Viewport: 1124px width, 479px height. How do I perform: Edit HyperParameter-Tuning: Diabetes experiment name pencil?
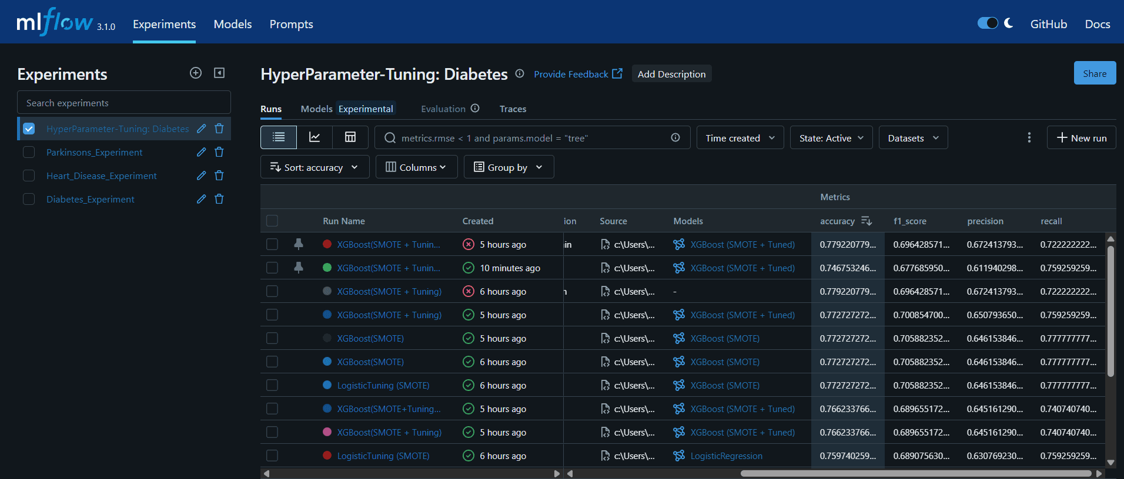click(x=202, y=129)
